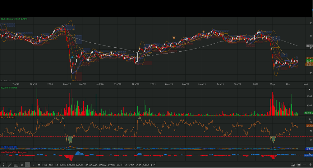Switch to M monthly timeframe
The image size is (313, 168).
[39, 165]
